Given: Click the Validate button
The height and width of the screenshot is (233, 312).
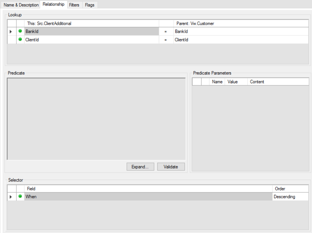Looking at the screenshot, I should 170,166.
